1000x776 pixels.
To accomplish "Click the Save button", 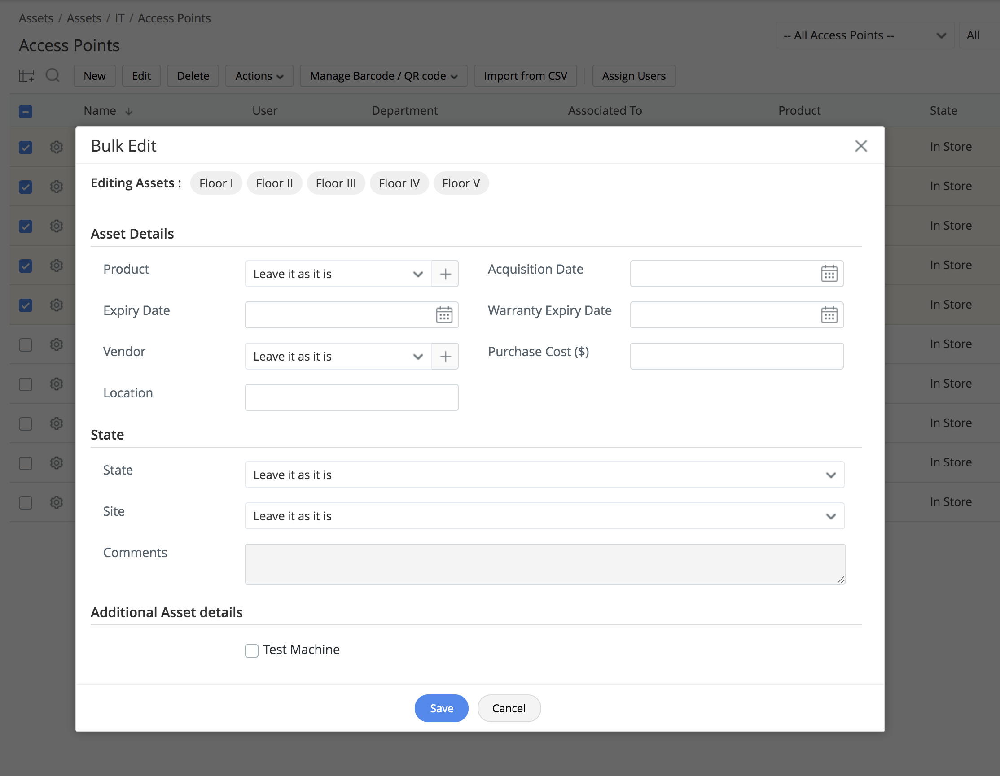I will pos(441,708).
